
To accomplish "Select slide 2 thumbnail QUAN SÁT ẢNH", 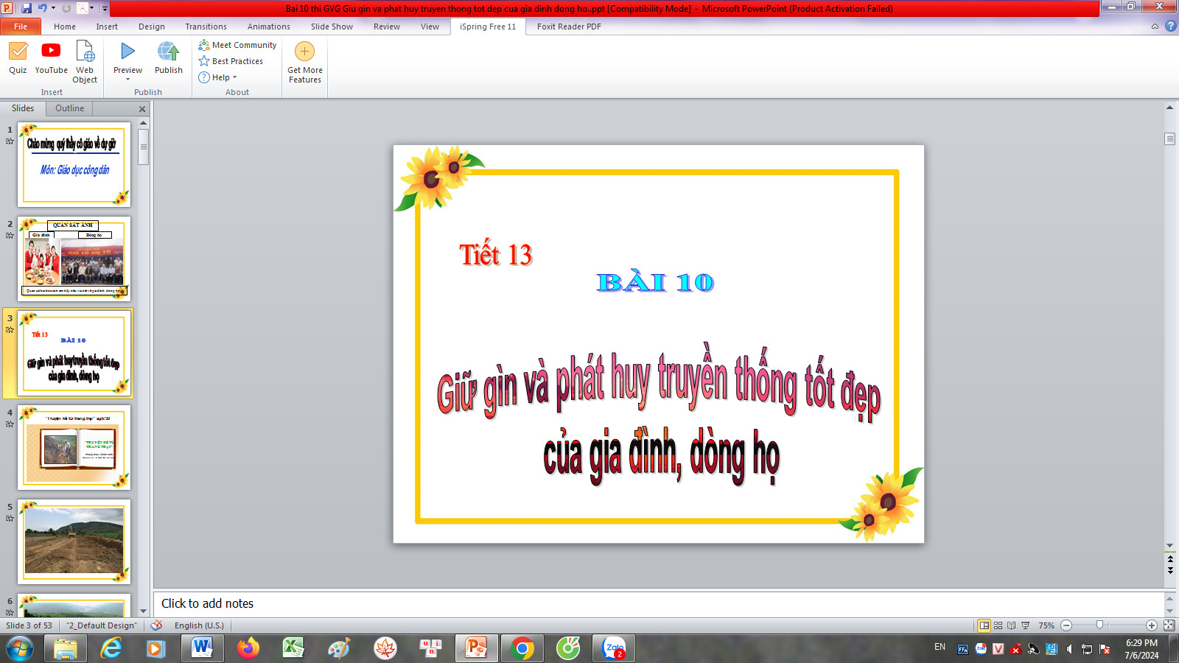I will [74, 259].
